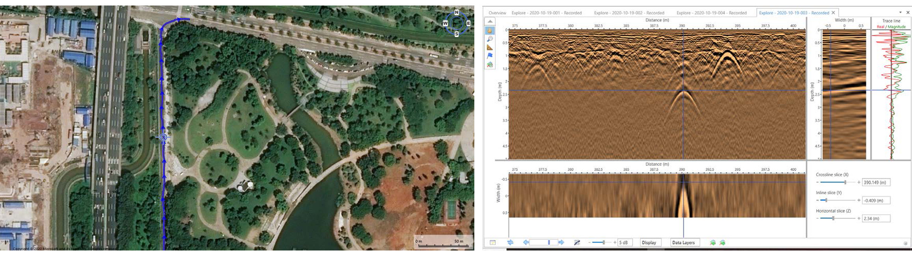Click the Horizontal slice (Z) value field
Image resolution: width=912 pixels, height=256 pixels.
(x=876, y=219)
